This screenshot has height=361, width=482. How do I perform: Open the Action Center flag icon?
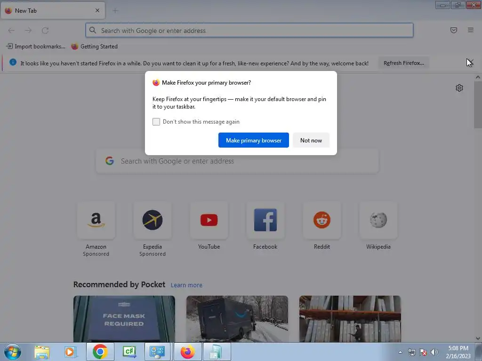coord(423,352)
